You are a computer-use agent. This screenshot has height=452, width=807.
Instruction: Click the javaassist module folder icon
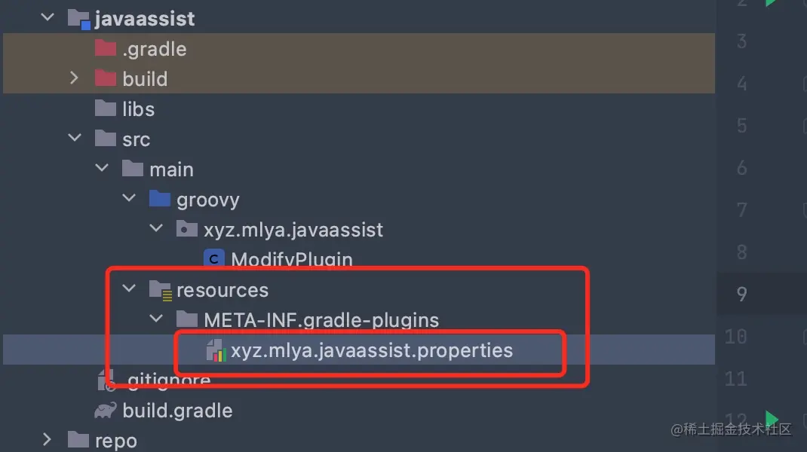78,19
